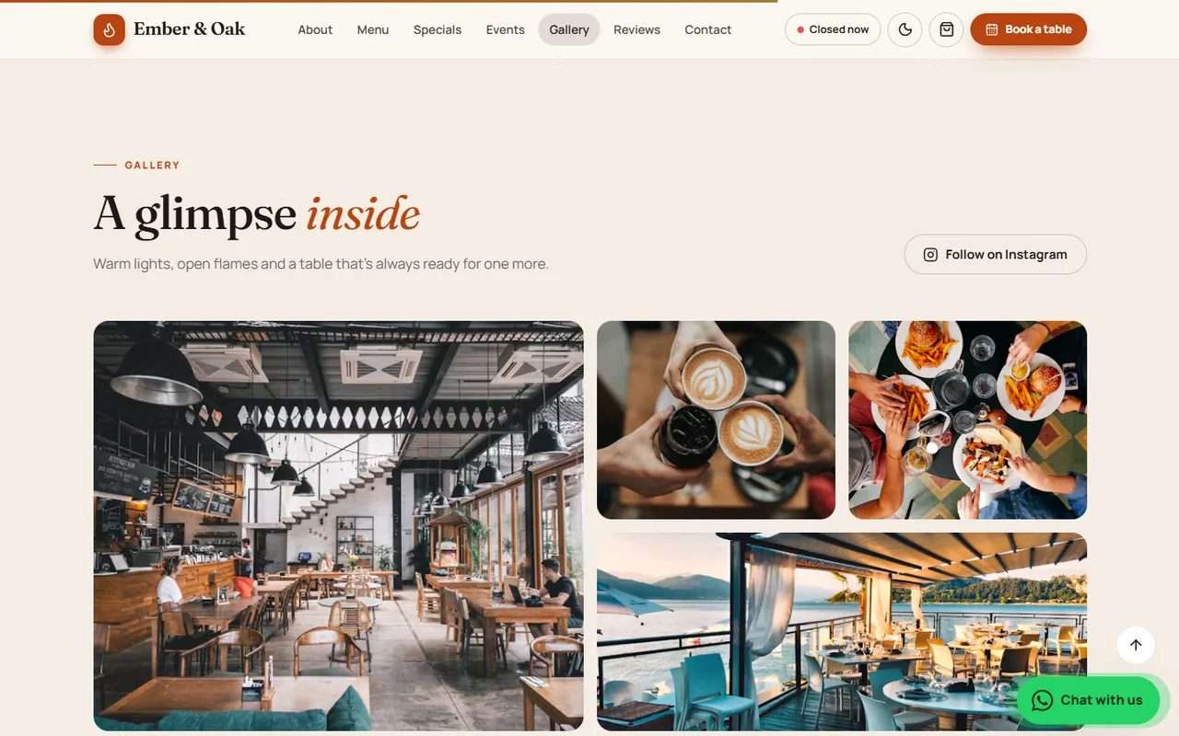Image resolution: width=1179 pixels, height=736 pixels.
Task: Click the Ember & Oak flame logo icon
Action: [x=109, y=29]
